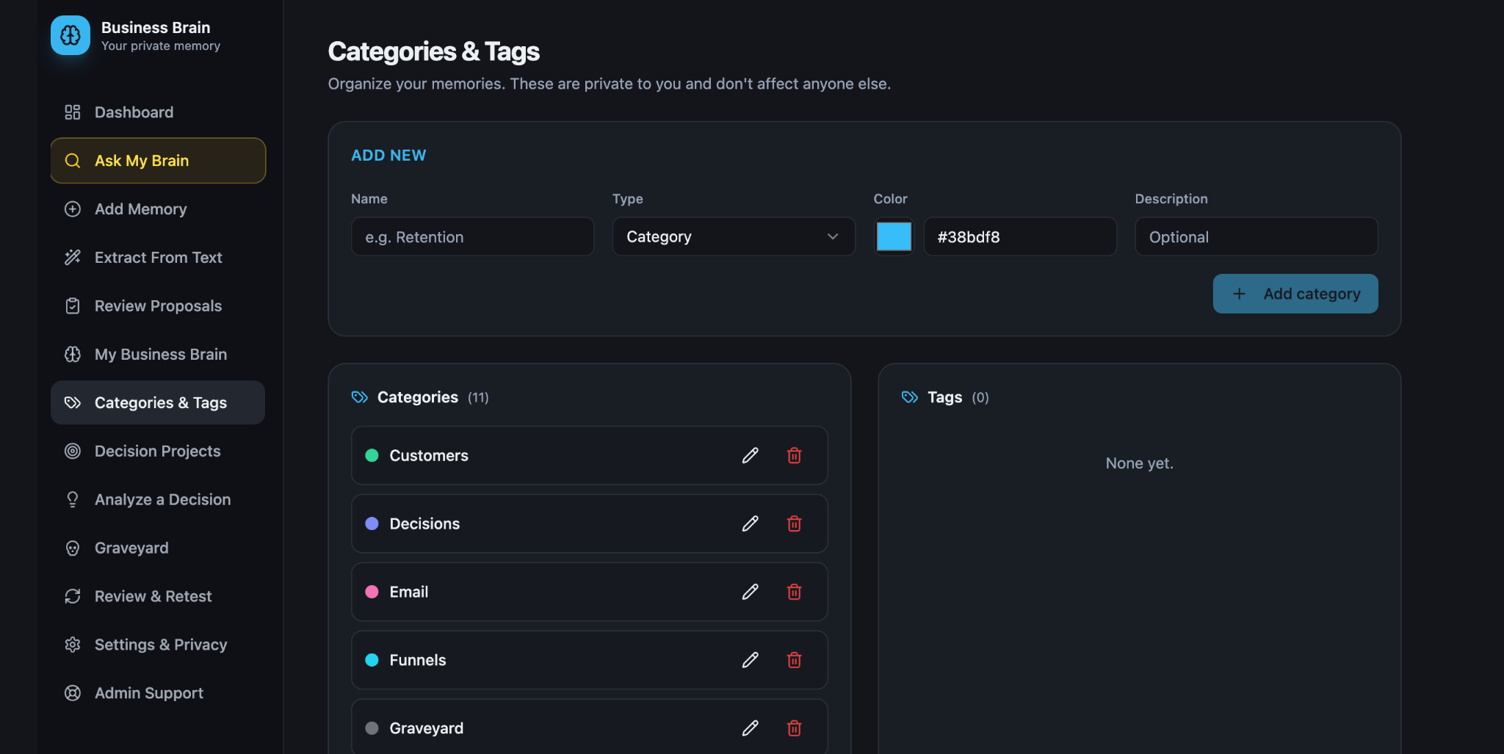
Task: Delete the Funnels category
Action: (794, 660)
